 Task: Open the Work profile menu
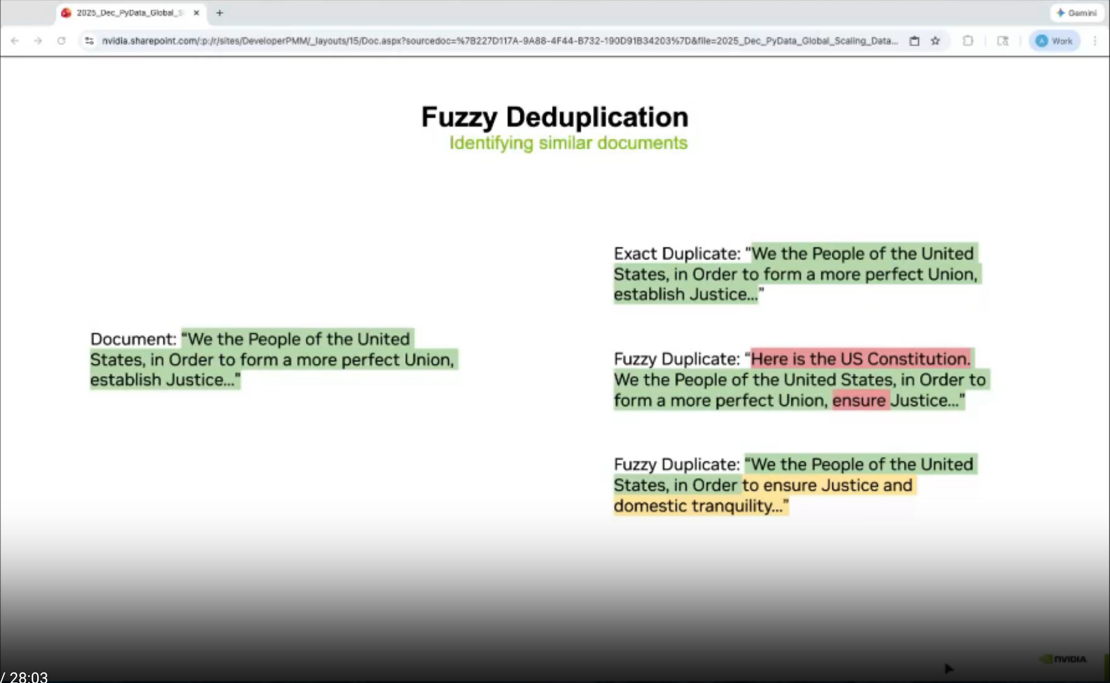click(x=1054, y=41)
